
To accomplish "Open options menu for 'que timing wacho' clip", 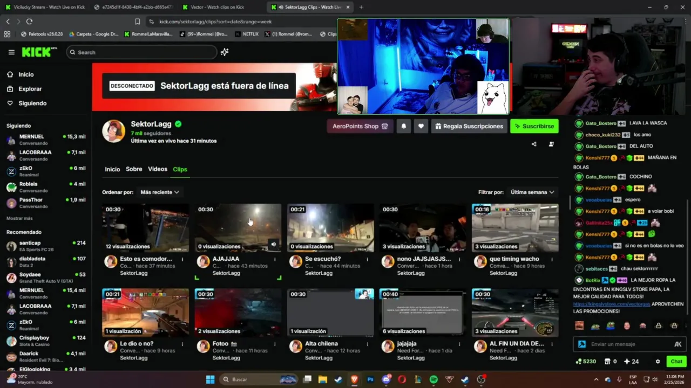I will [x=552, y=259].
